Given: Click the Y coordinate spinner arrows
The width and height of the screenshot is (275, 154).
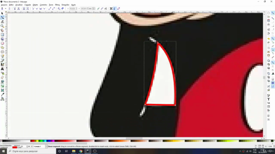Looking at the screenshot, I should pyautogui.click(x=88, y=9).
